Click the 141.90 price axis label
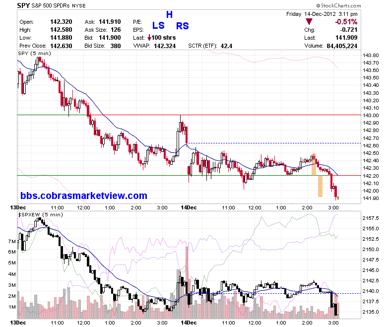 point(371,198)
